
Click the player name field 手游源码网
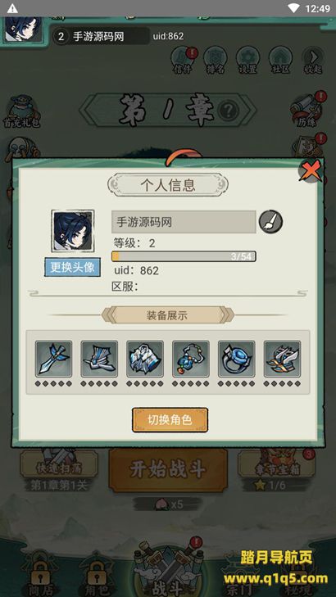click(184, 222)
